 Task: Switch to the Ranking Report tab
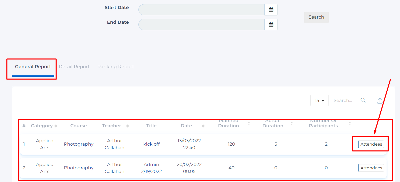tap(116, 67)
